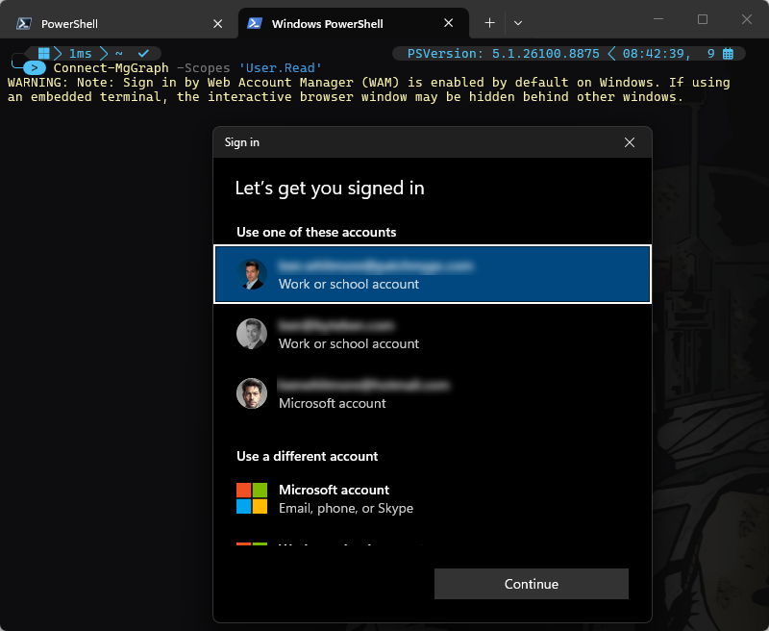
Task: Click the prompt arrow icon before command
Action: pyautogui.click(x=35, y=67)
